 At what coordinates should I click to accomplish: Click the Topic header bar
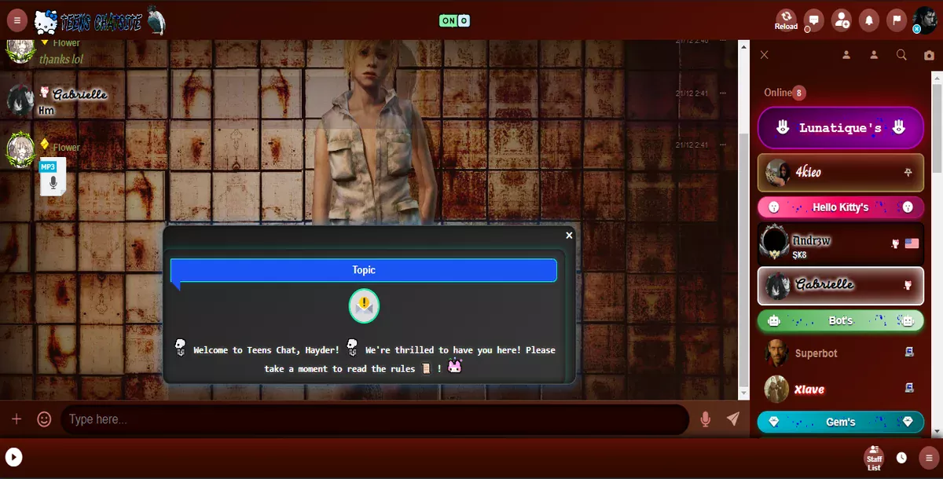point(364,270)
